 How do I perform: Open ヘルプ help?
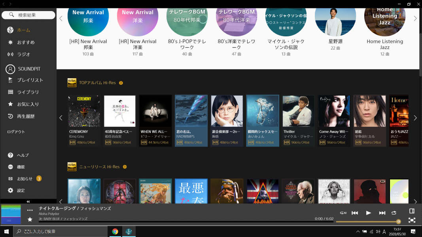(x=18, y=155)
